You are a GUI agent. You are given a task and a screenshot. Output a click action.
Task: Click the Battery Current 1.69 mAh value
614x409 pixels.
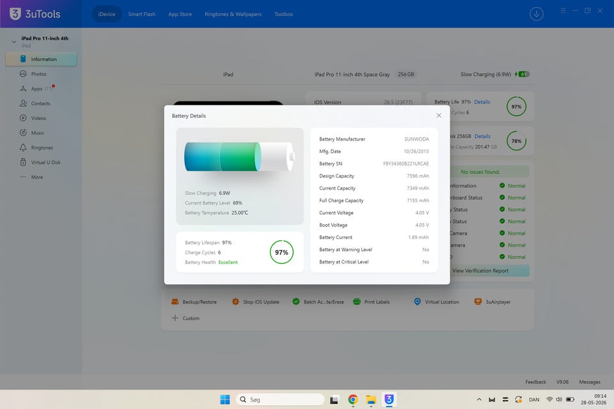[x=418, y=237]
